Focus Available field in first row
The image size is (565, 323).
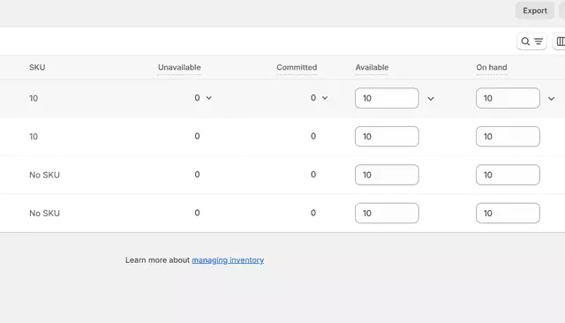pyautogui.click(x=387, y=98)
